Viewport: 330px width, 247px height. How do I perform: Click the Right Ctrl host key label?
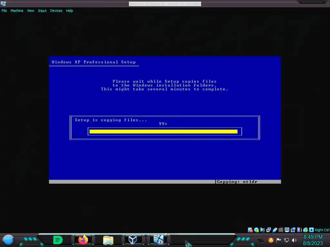click(322, 230)
